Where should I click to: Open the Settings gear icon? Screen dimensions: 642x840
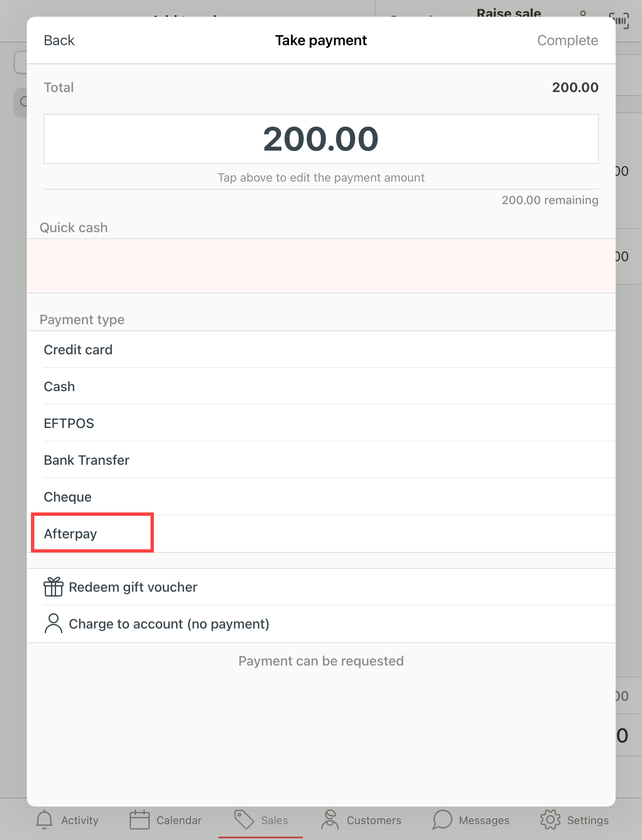(550, 820)
